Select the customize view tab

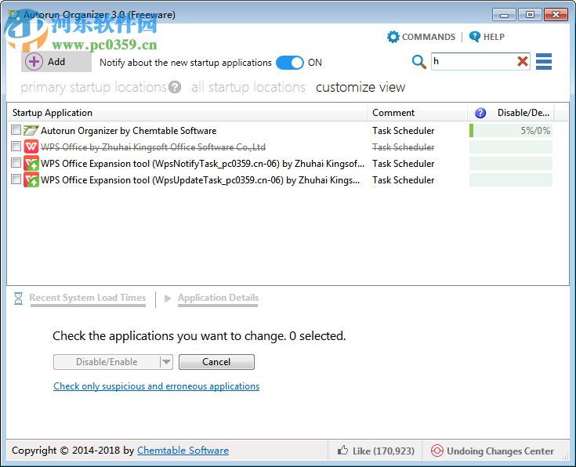(360, 87)
